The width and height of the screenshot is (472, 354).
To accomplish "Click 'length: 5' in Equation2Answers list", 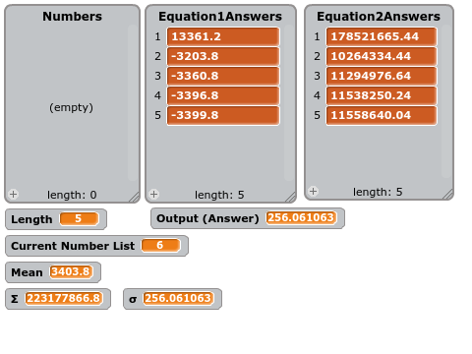I will (378, 192).
